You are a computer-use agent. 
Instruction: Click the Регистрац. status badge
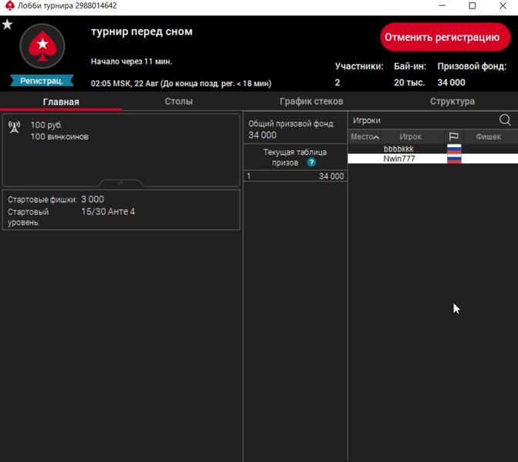pos(42,80)
